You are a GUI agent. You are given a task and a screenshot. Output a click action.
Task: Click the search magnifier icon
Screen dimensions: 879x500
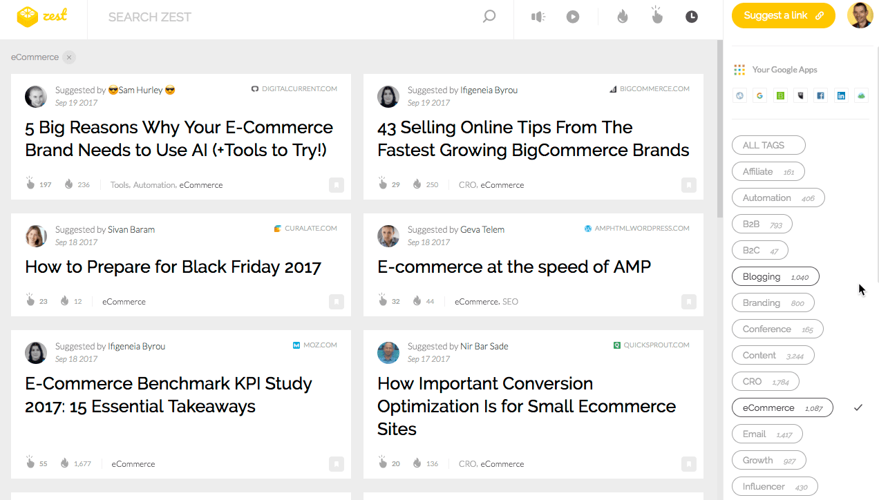point(489,15)
